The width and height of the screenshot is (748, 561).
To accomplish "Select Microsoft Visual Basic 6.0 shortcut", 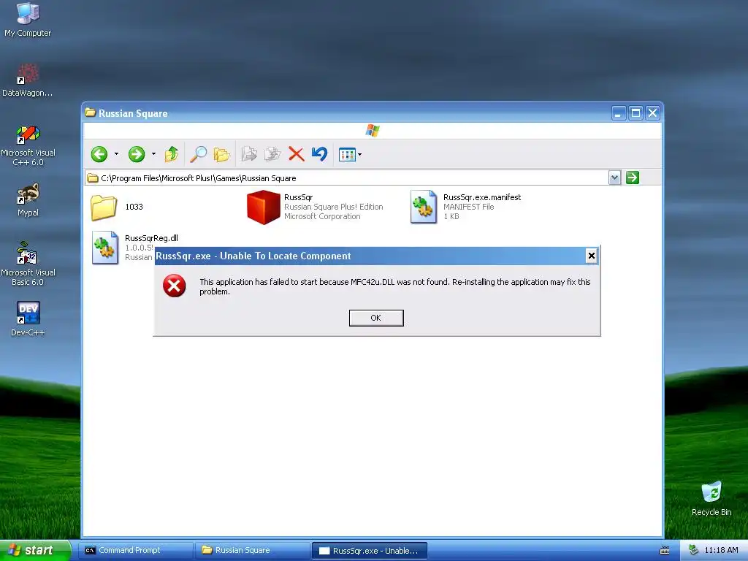I will 28,264.
